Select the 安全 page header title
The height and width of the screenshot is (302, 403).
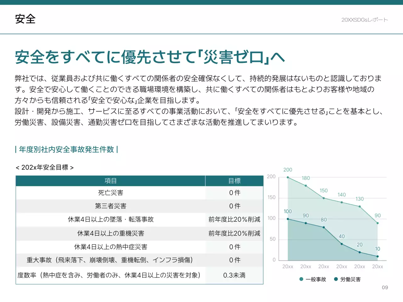[25, 19]
